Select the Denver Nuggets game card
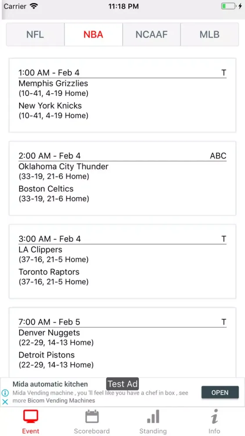The image size is (245, 436). pos(122,343)
